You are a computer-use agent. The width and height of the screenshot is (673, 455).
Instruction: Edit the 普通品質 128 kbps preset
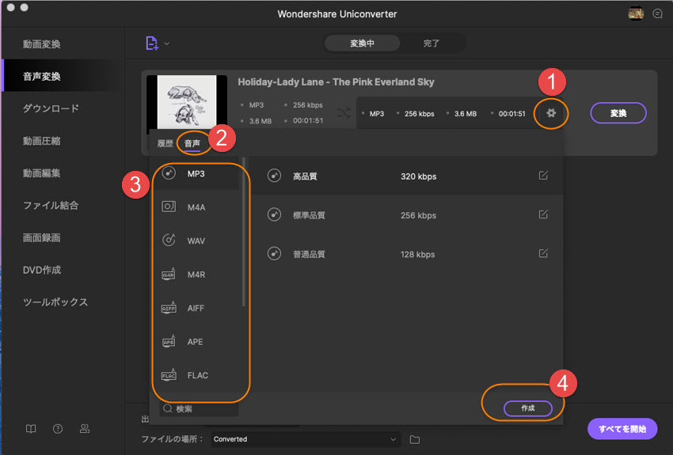point(543,253)
